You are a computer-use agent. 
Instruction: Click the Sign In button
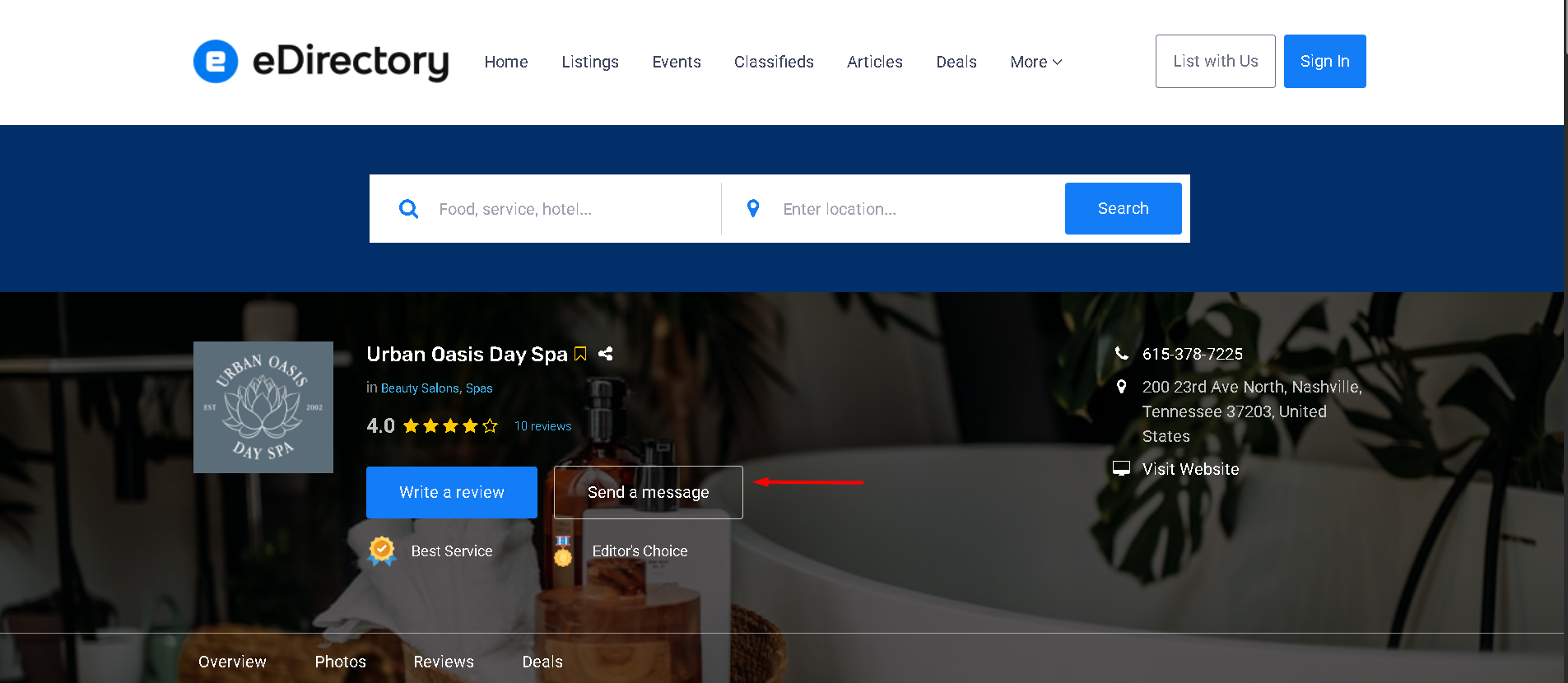[x=1325, y=61]
